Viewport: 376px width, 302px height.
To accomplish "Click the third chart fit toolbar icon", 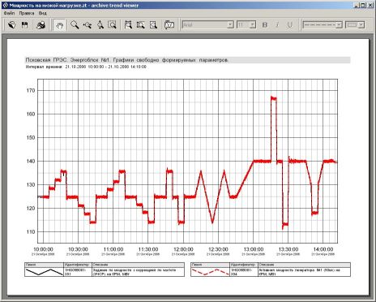I will pos(153,25).
